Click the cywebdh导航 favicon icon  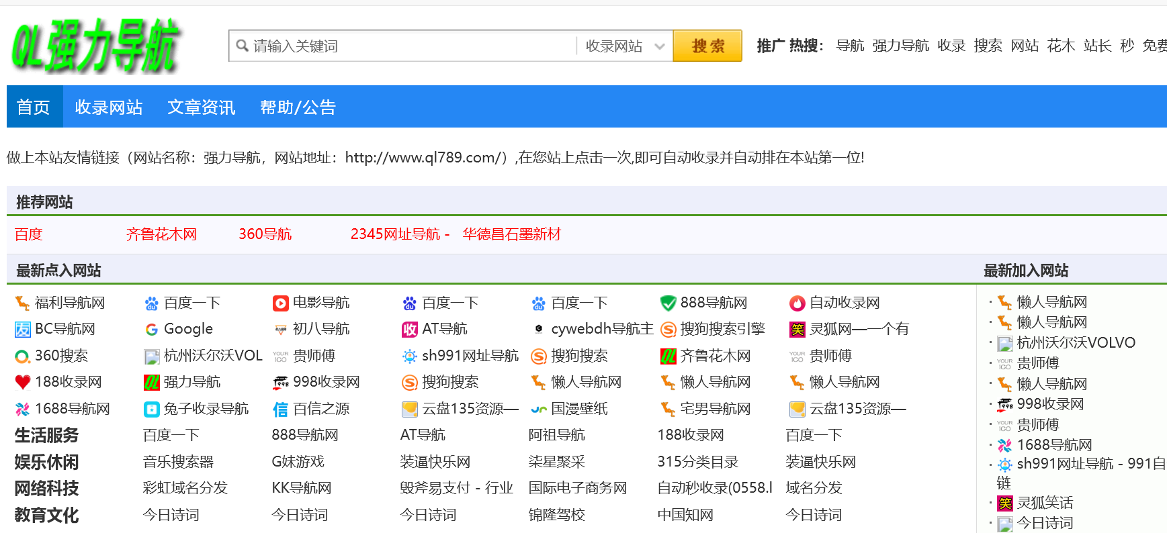539,329
